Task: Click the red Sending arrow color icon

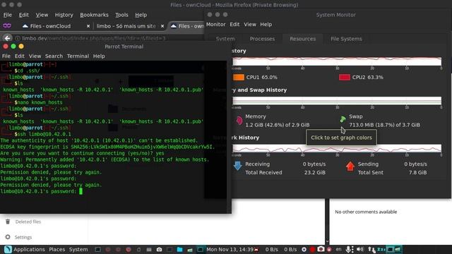Action: [x=350, y=167]
